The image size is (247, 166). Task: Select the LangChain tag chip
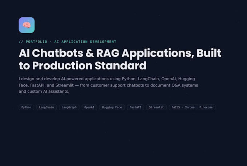[46, 107]
